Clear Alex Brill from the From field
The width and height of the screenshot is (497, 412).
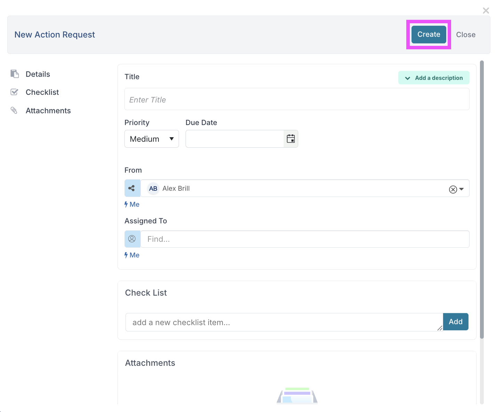click(453, 189)
